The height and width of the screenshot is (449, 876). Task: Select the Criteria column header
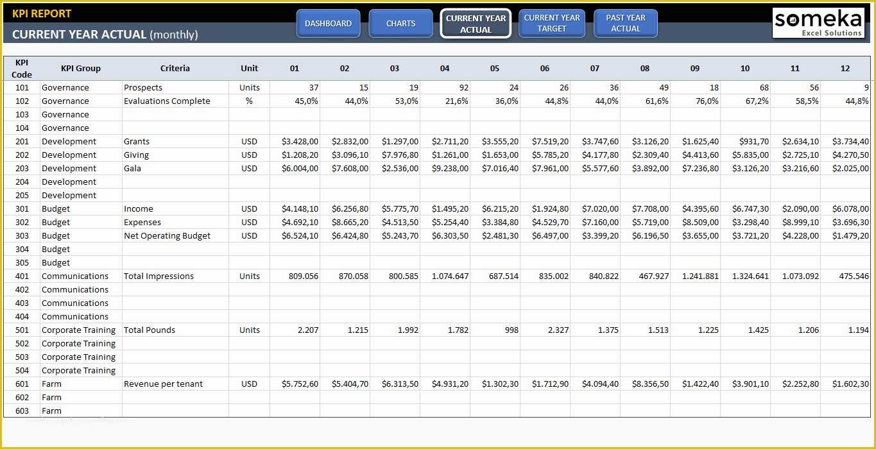click(175, 69)
